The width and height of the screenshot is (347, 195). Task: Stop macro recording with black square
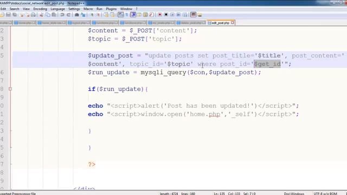click(x=166, y=15)
